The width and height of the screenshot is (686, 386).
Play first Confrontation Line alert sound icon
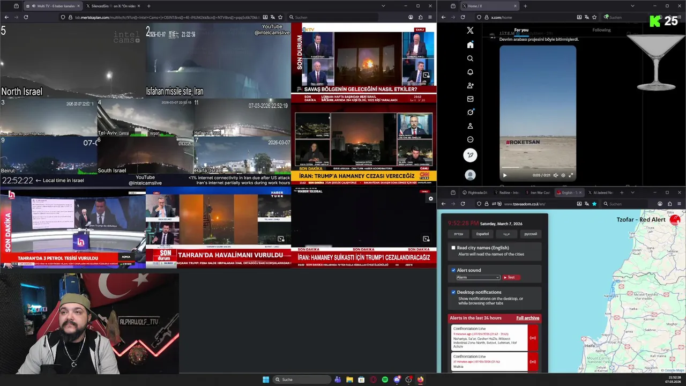coord(533,338)
